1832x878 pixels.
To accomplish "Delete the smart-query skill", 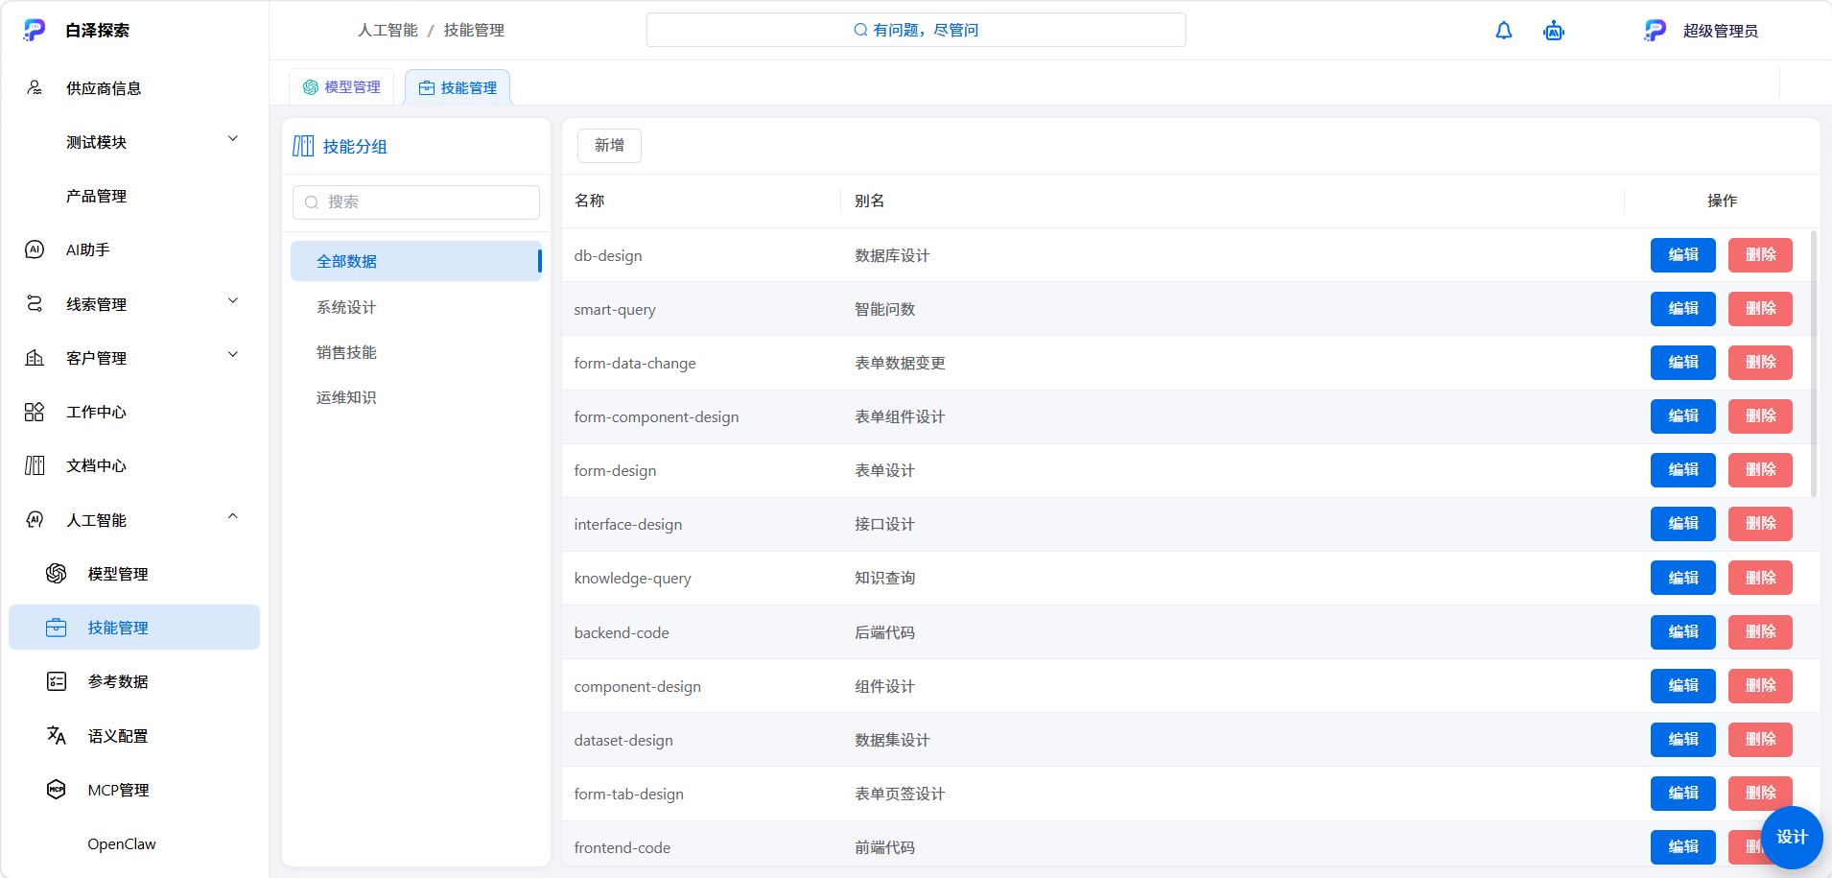I will pyautogui.click(x=1760, y=309).
